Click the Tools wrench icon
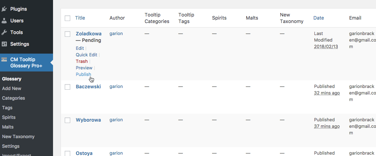 4,32
